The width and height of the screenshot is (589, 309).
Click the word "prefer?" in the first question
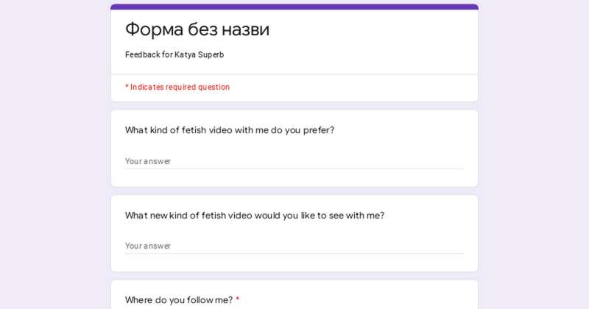click(318, 130)
